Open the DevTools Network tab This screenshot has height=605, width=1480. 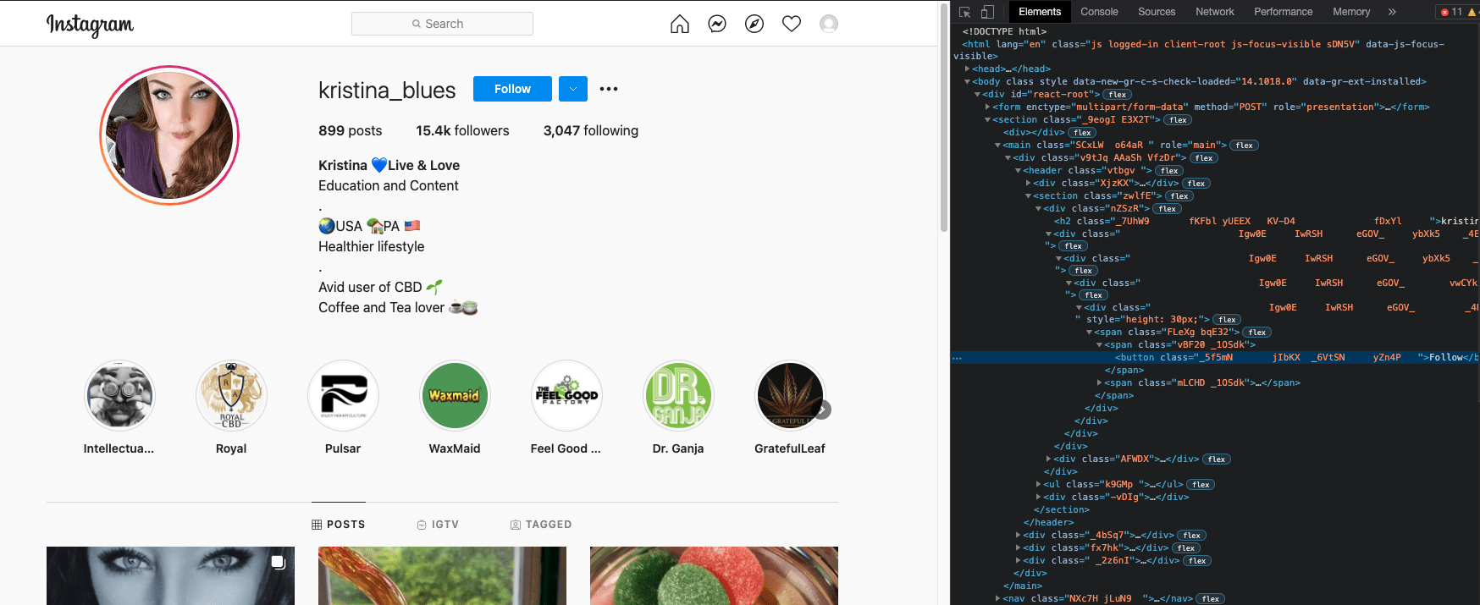click(1214, 12)
